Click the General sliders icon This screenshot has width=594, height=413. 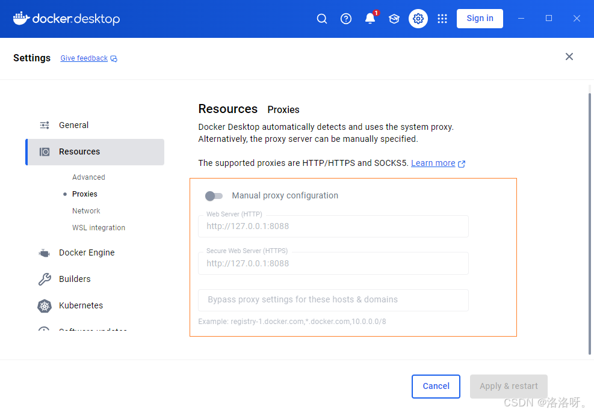pyautogui.click(x=45, y=125)
